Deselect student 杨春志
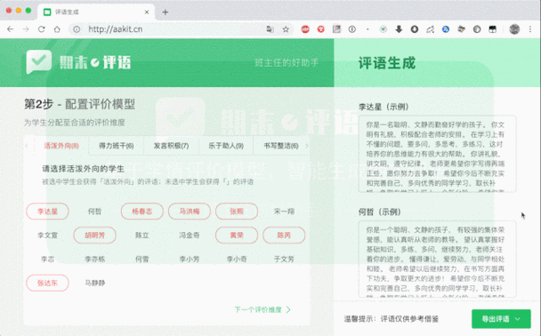The image size is (541, 336). point(142,212)
